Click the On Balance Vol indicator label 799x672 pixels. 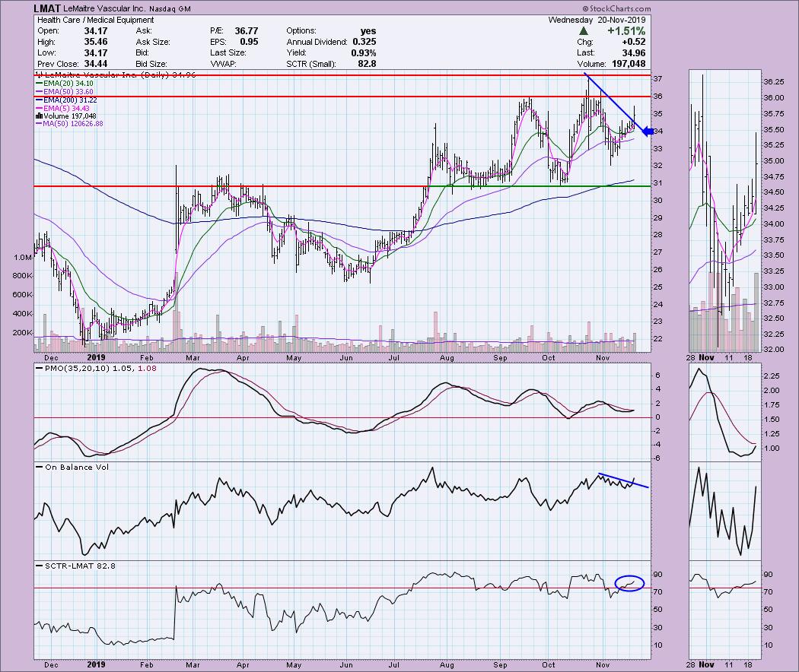pyautogui.click(x=77, y=467)
